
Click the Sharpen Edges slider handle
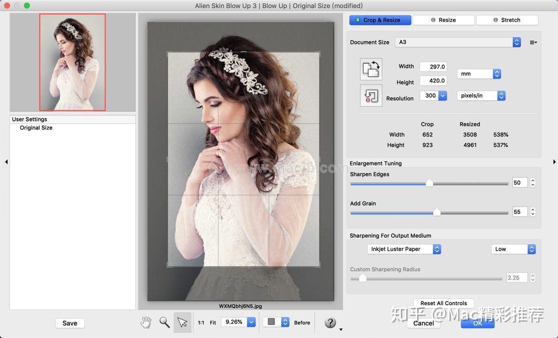pyautogui.click(x=430, y=183)
